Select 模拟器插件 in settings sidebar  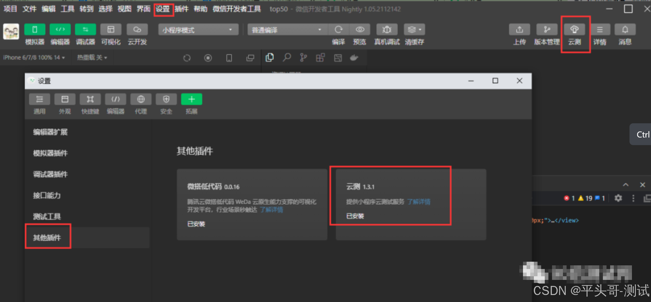click(50, 153)
